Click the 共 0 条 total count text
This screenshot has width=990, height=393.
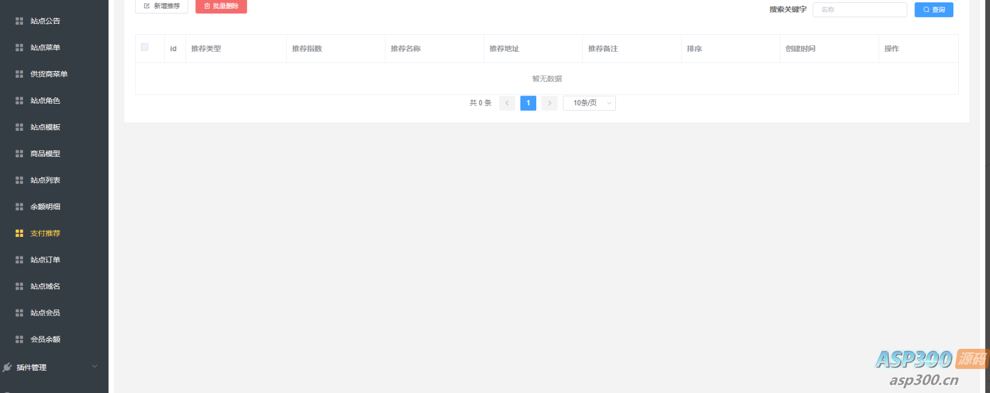[480, 103]
